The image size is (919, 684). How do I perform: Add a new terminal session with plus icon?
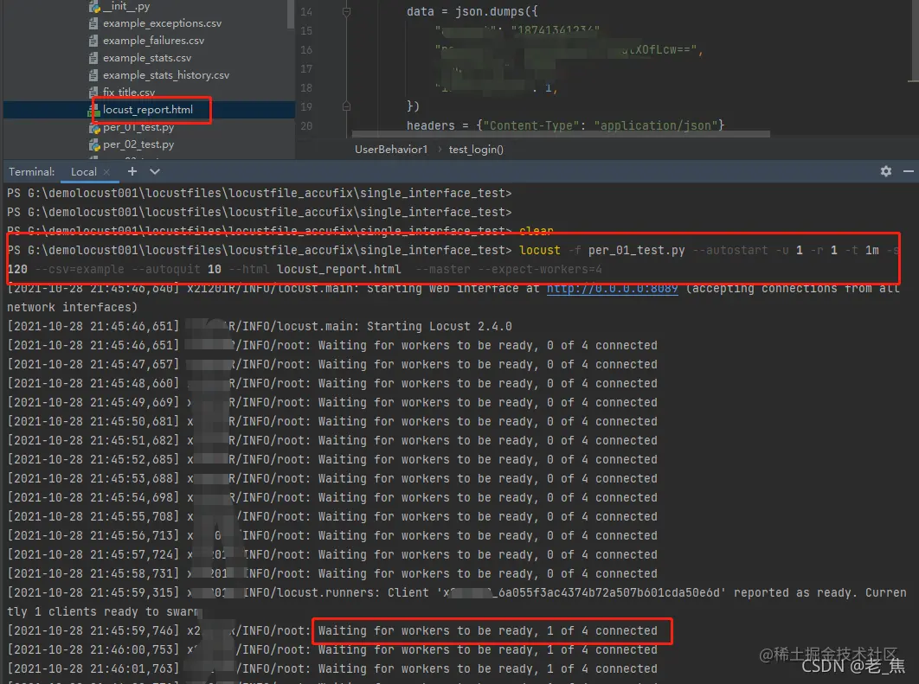[132, 171]
